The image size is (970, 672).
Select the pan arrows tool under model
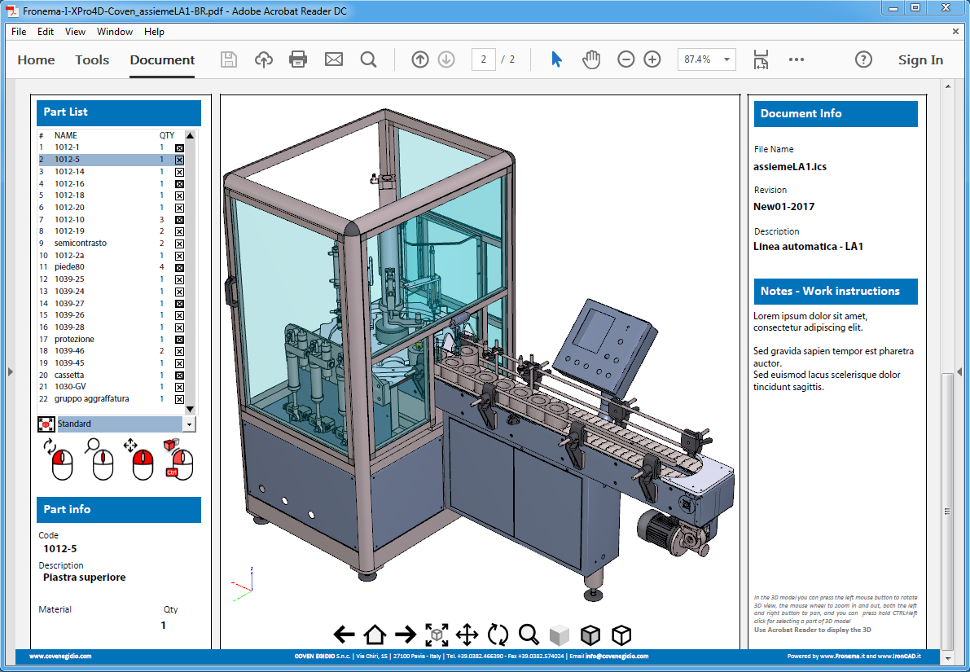click(467, 635)
